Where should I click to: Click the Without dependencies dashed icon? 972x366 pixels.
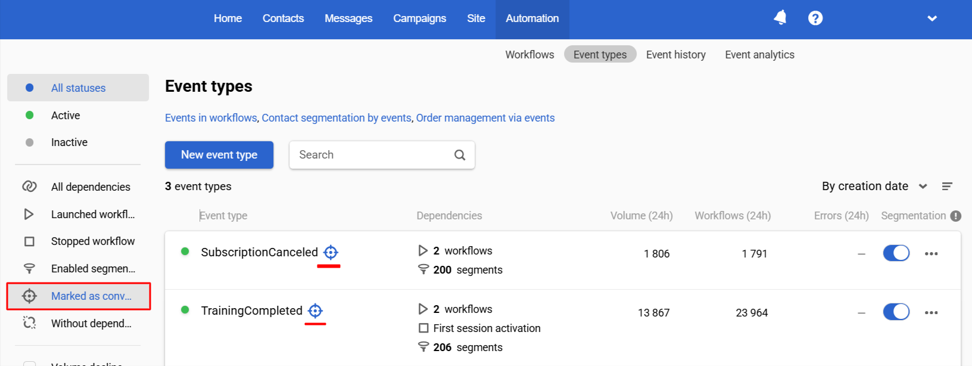(x=29, y=323)
